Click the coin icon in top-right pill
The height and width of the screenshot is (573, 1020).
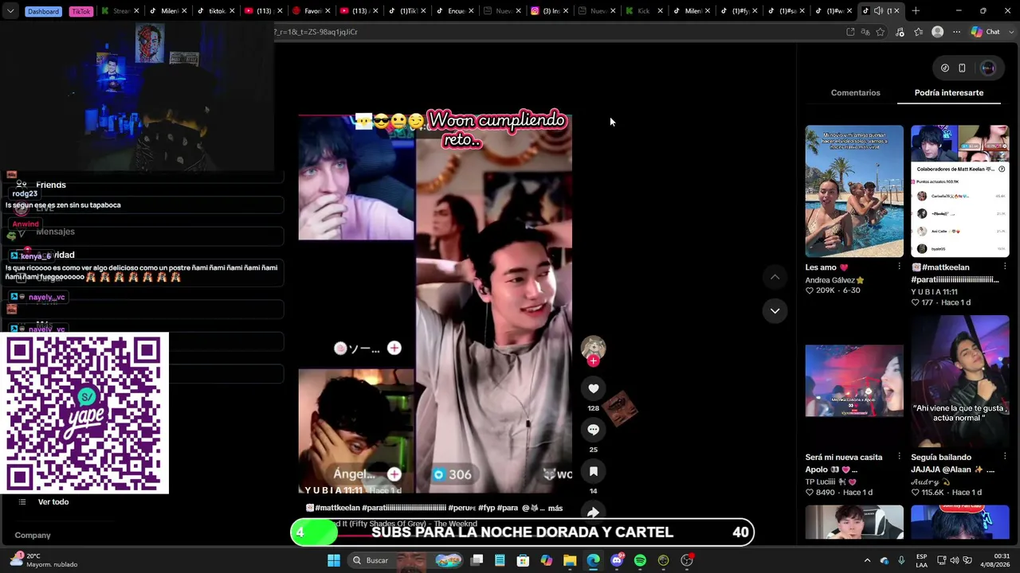point(945,68)
